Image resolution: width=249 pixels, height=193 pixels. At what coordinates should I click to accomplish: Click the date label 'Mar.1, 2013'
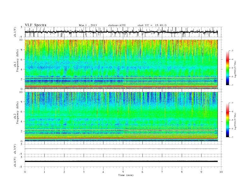(88, 25)
